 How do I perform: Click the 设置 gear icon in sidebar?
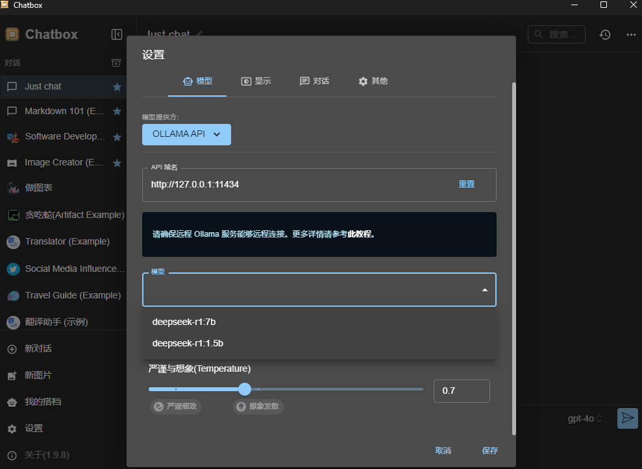point(12,429)
